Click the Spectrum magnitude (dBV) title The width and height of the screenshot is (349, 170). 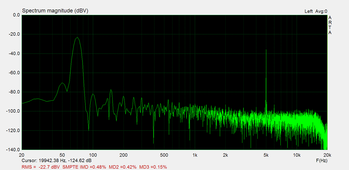coord(55,11)
